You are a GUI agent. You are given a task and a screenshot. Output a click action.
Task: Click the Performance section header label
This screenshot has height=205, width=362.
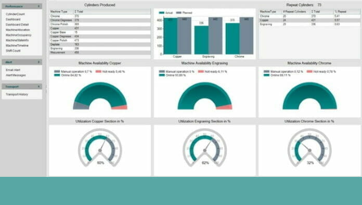14,6
